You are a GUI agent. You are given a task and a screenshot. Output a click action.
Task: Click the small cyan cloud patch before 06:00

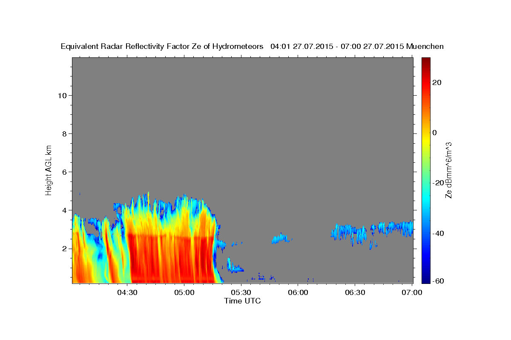click(281, 238)
